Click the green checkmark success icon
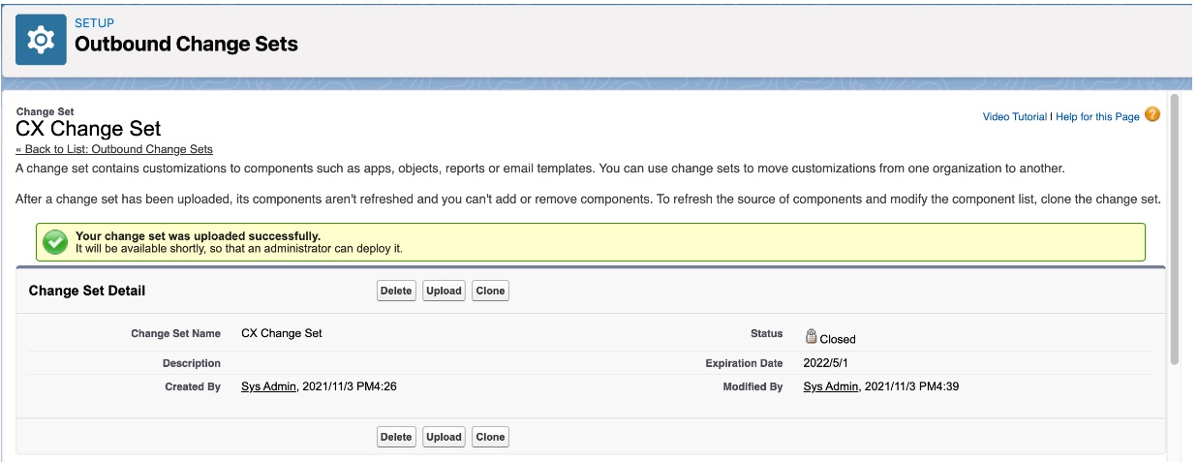1198x462 pixels. [x=55, y=242]
